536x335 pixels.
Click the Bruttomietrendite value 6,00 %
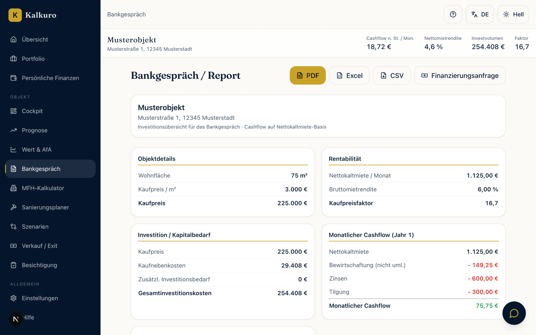pos(488,189)
